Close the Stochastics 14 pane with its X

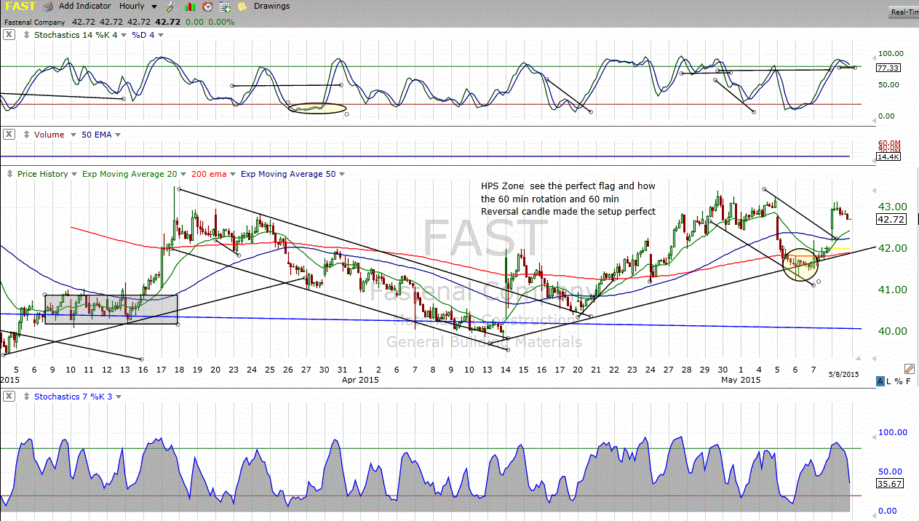9,35
